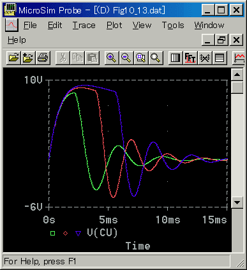Click the Add Trace icon

point(239,57)
